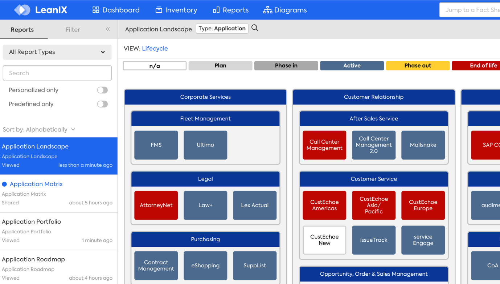Open the Dashboard menu
The width and height of the screenshot is (500, 284).
(x=116, y=10)
